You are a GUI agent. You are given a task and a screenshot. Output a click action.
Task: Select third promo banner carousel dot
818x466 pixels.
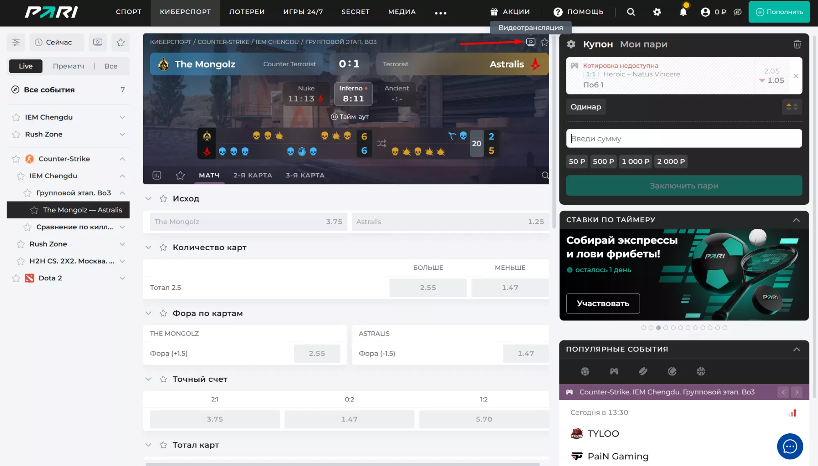tap(658, 328)
